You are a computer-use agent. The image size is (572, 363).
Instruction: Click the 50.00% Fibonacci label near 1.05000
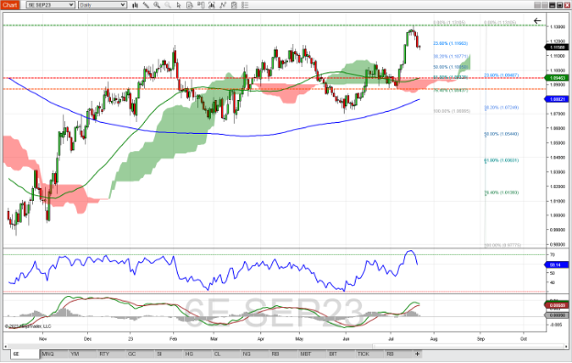[x=501, y=134]
